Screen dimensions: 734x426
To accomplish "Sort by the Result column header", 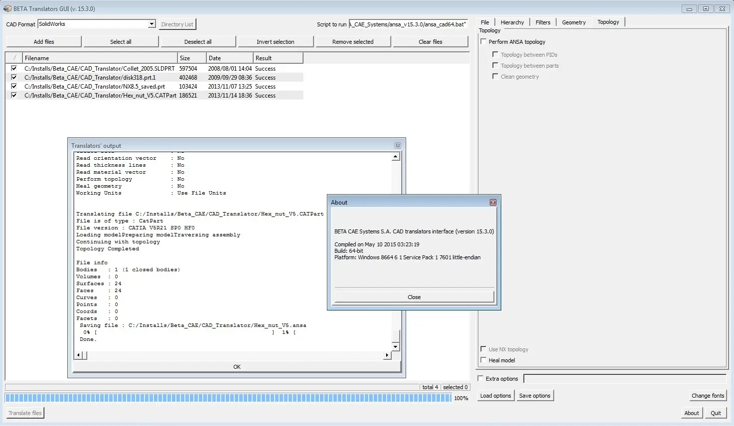I will (278, 58).
